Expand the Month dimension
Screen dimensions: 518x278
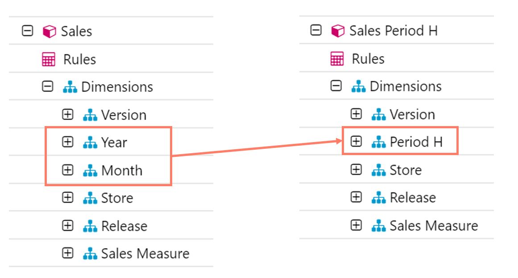point(67,170)
